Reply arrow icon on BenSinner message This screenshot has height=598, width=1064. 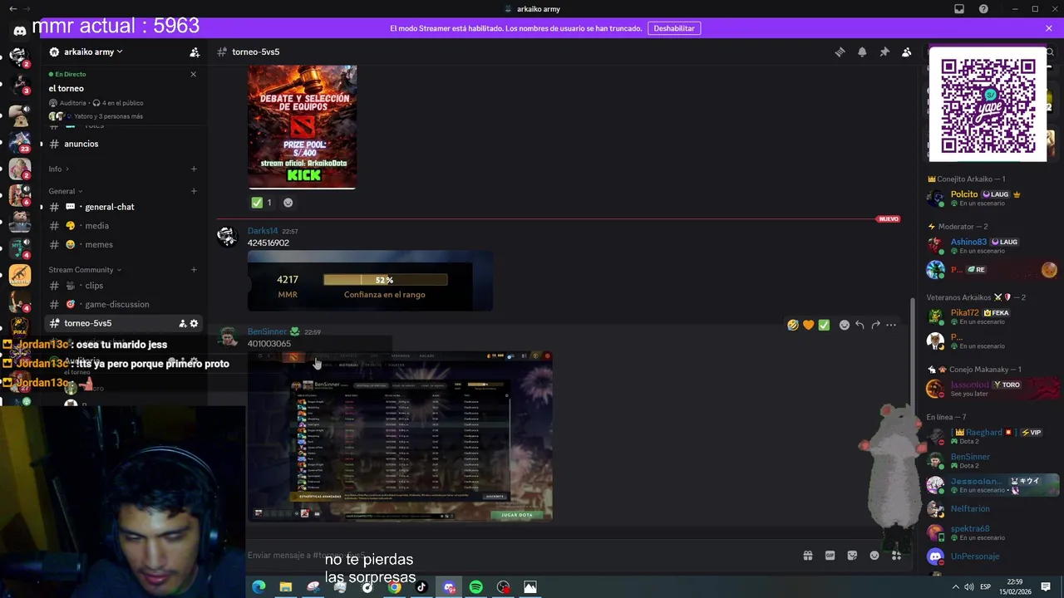pos(860,325)
